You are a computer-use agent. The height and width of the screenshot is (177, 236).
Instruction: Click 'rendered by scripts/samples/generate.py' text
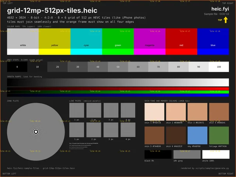pos(205,168)
